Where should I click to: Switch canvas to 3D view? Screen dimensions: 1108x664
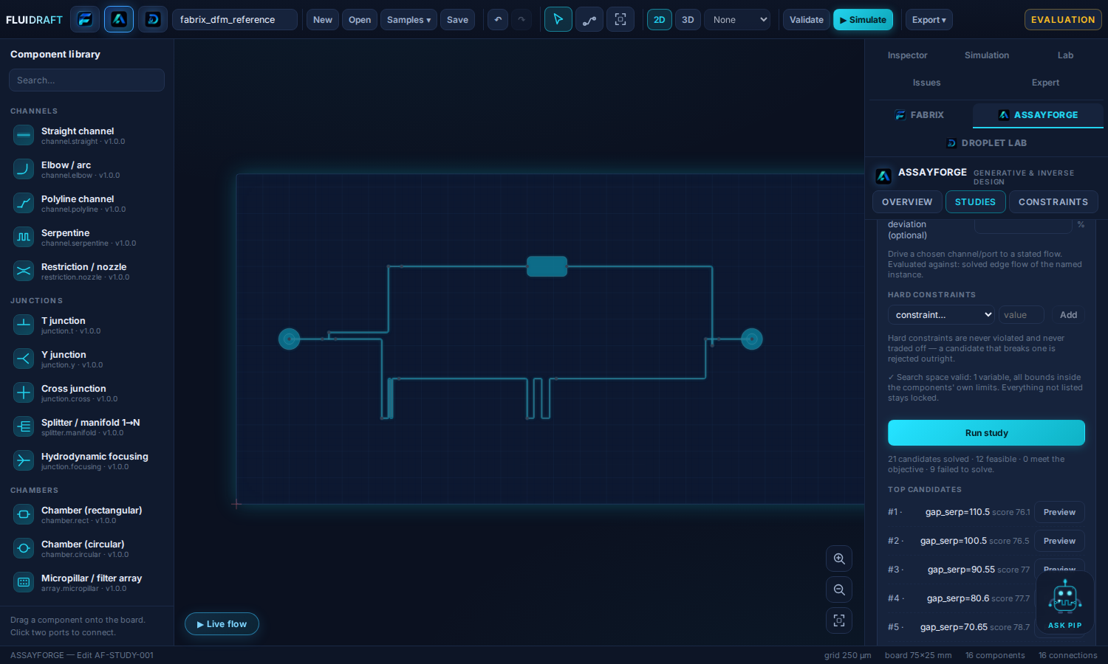(688, 20)
